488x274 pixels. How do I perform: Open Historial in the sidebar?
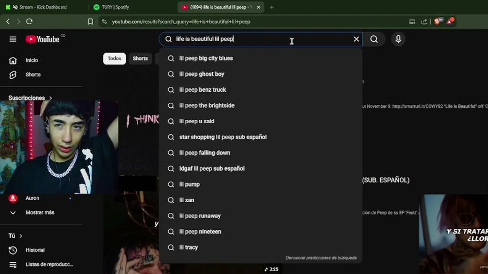pos(35,250)
